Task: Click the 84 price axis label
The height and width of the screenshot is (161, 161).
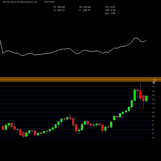Action: tap(153, 134)
